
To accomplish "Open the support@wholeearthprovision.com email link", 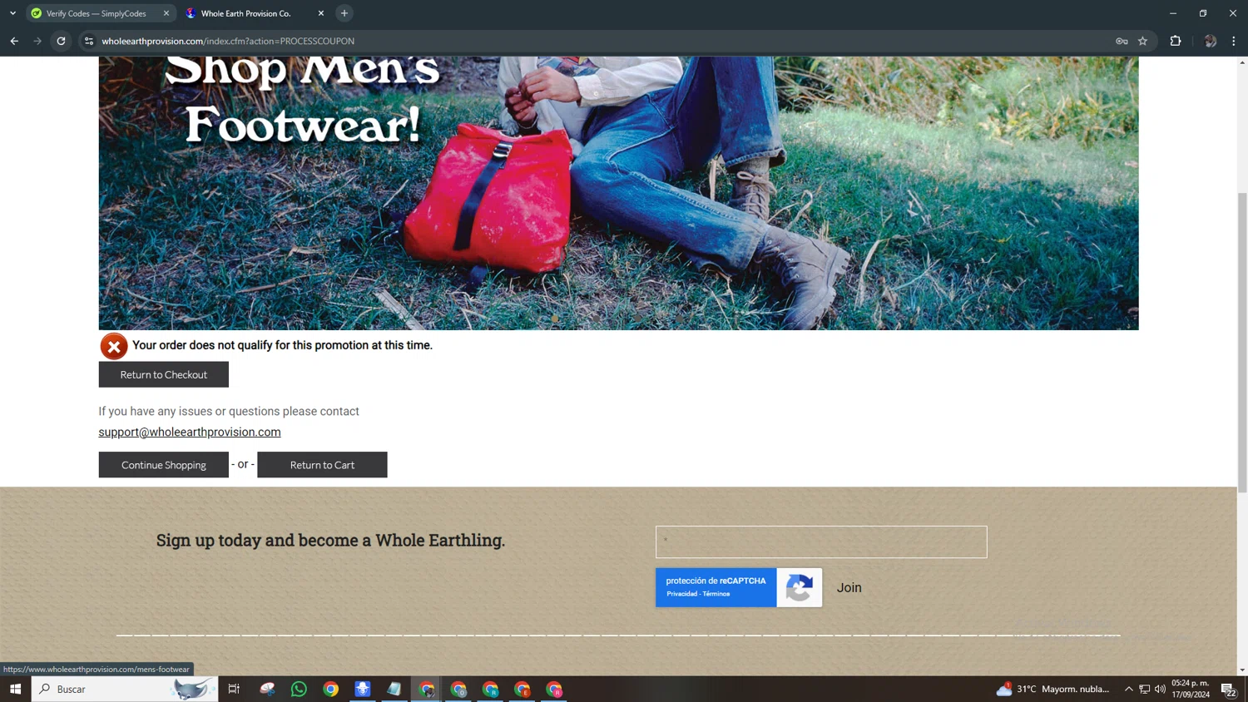I will [190, 432].
